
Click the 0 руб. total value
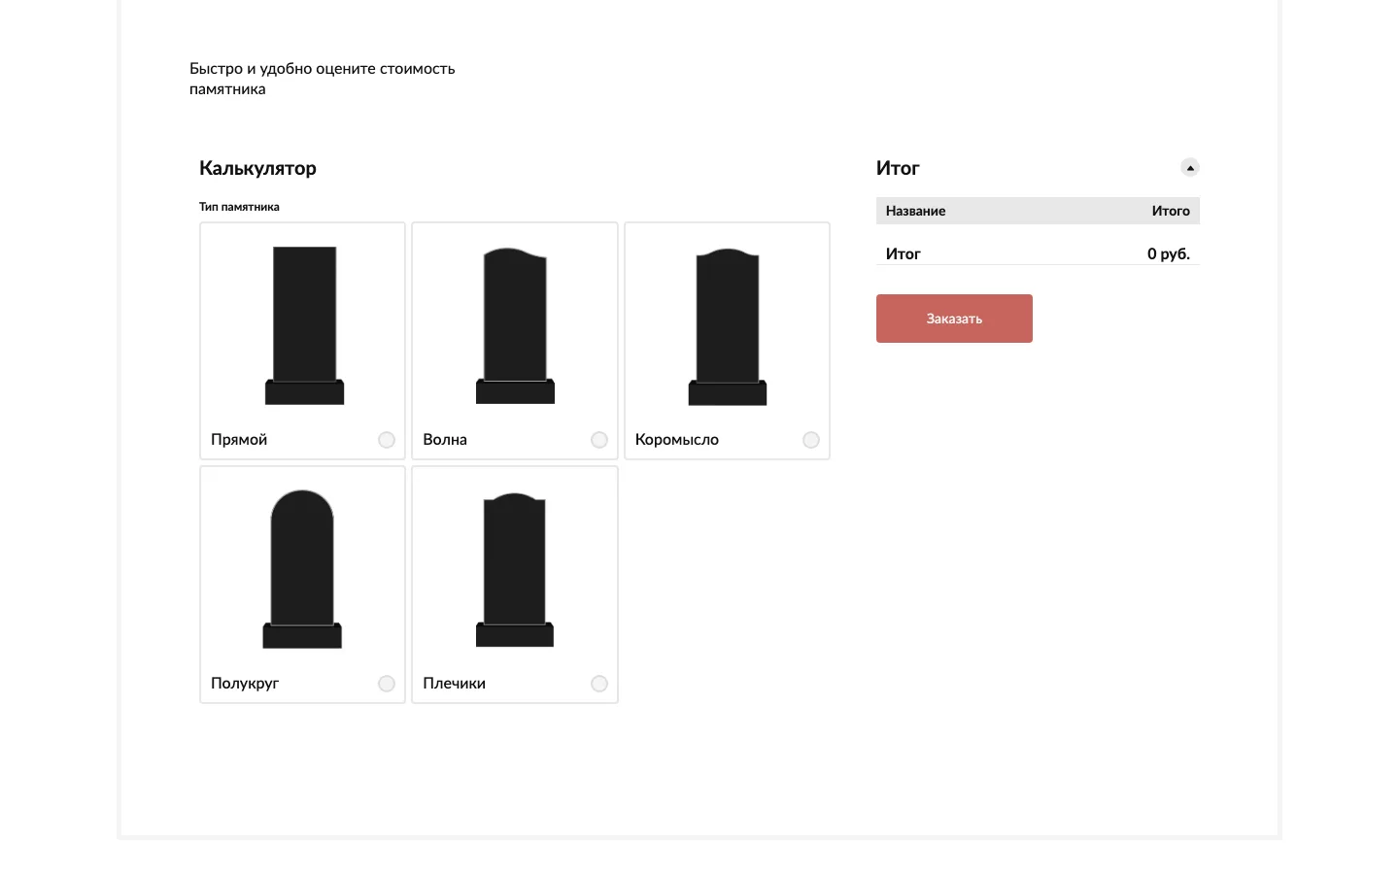click(1169, 253)
